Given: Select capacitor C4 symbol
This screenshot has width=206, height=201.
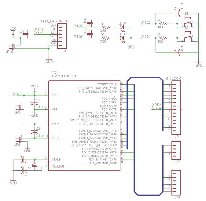Looking at the screenshot, I should coord(23,170).
